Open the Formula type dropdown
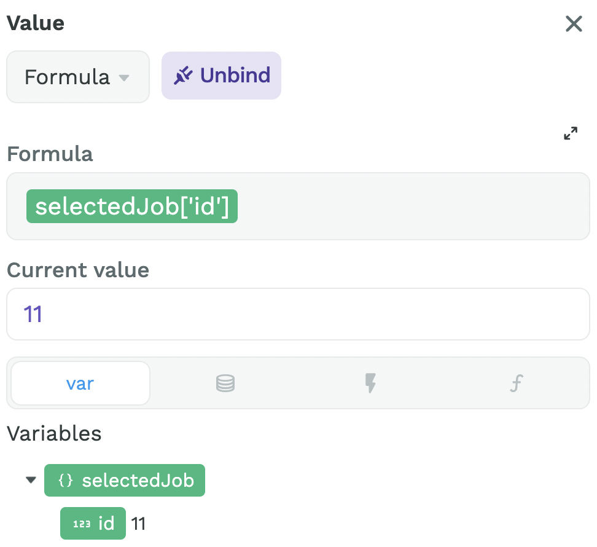 [78, 77]
